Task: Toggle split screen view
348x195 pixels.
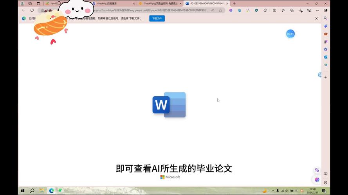Action: pos(274,11)
